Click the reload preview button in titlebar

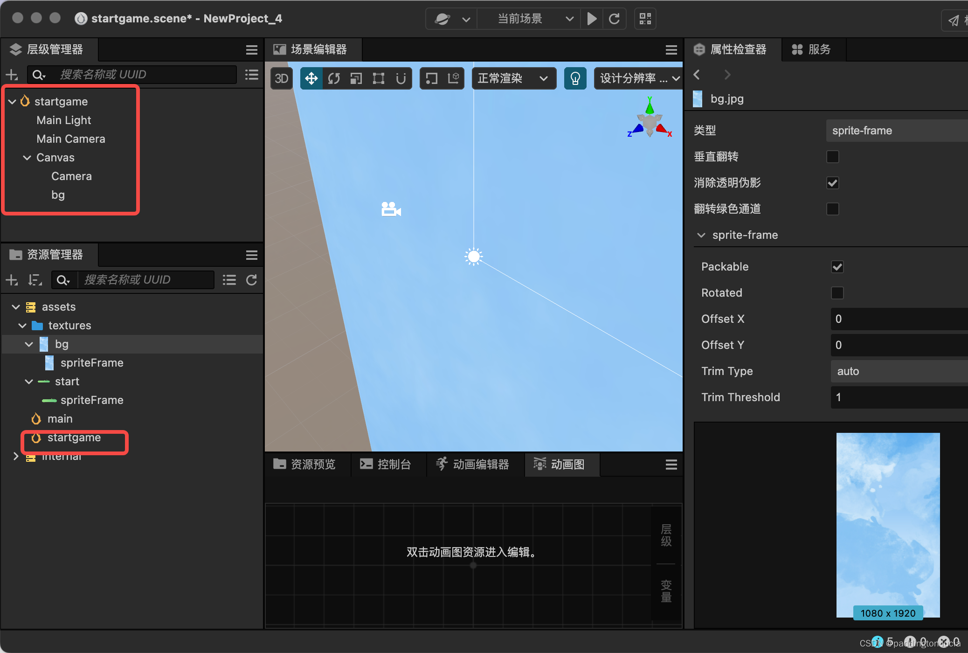(x=614, y=19)
